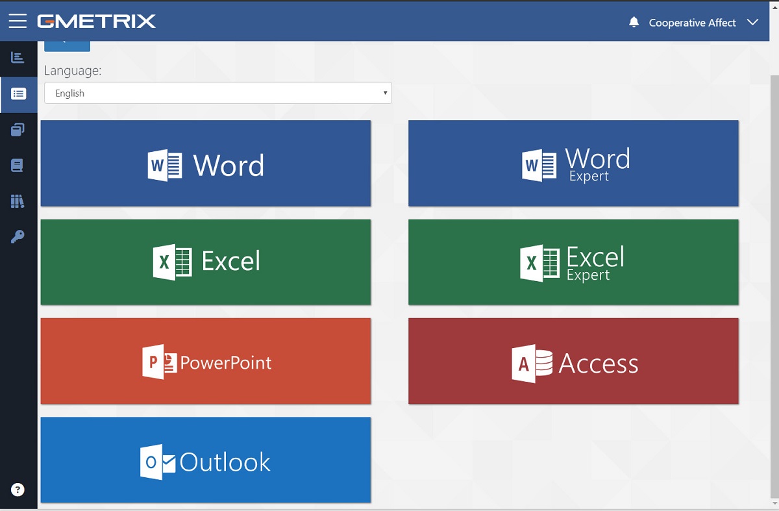Viewport: 779px width, 511px height.
Task: Expand the Cooperative Affect account menu
Action: (x=704, y=23)
